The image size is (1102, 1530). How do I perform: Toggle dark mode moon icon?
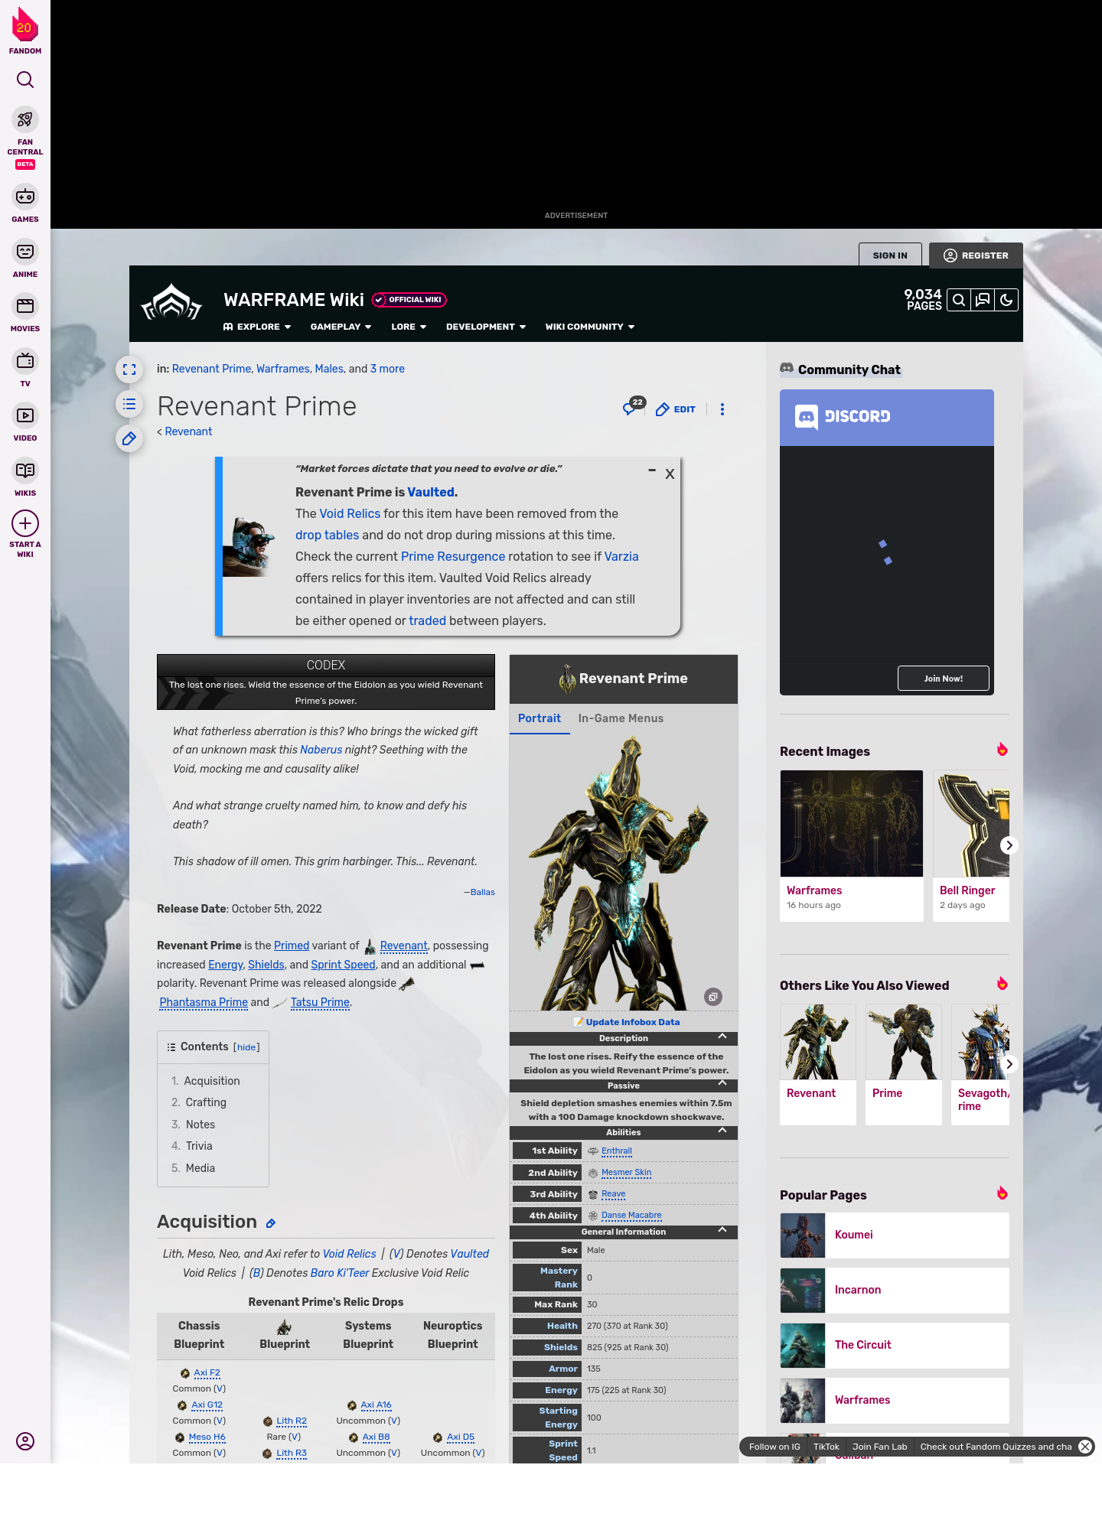click(x=1006, y=300)
